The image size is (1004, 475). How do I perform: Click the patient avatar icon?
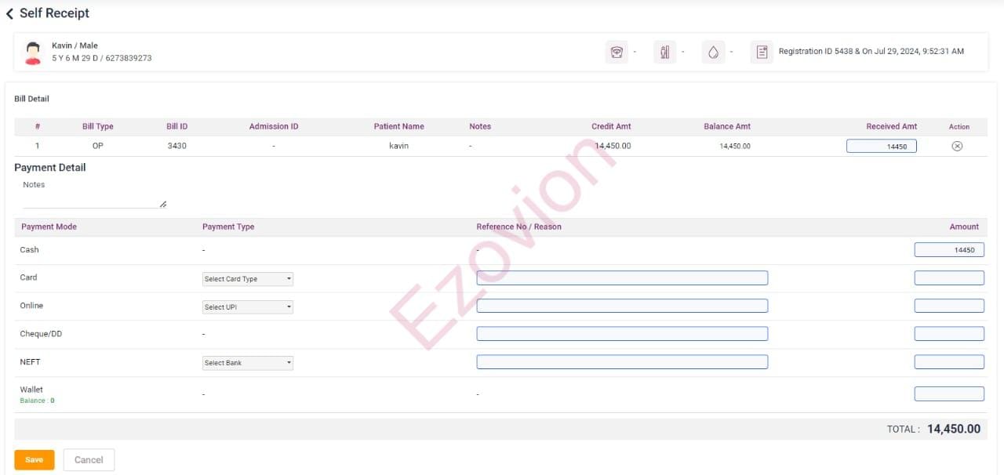33,53
